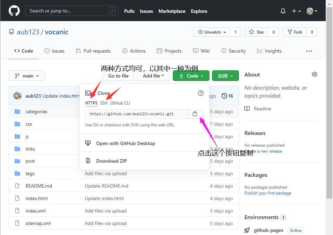Open the notifications bell

pos(283,11)
